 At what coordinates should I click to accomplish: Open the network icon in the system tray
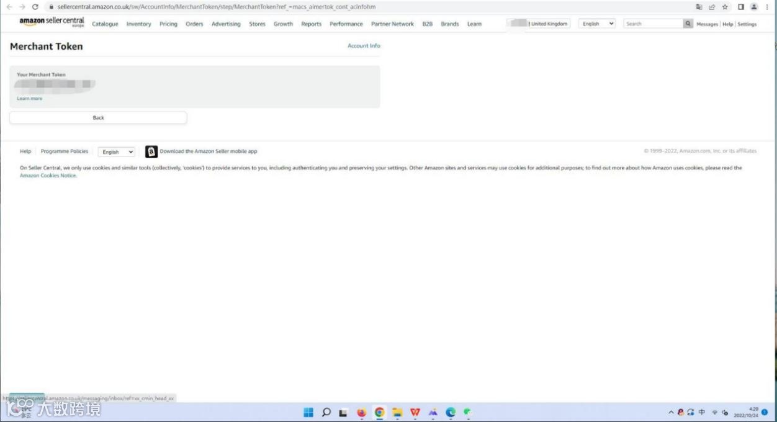(715, 412)
